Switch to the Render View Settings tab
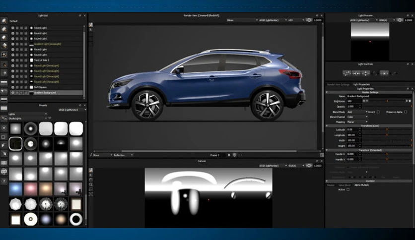Viewport: 415px width, 240px height. pos(338,85)
